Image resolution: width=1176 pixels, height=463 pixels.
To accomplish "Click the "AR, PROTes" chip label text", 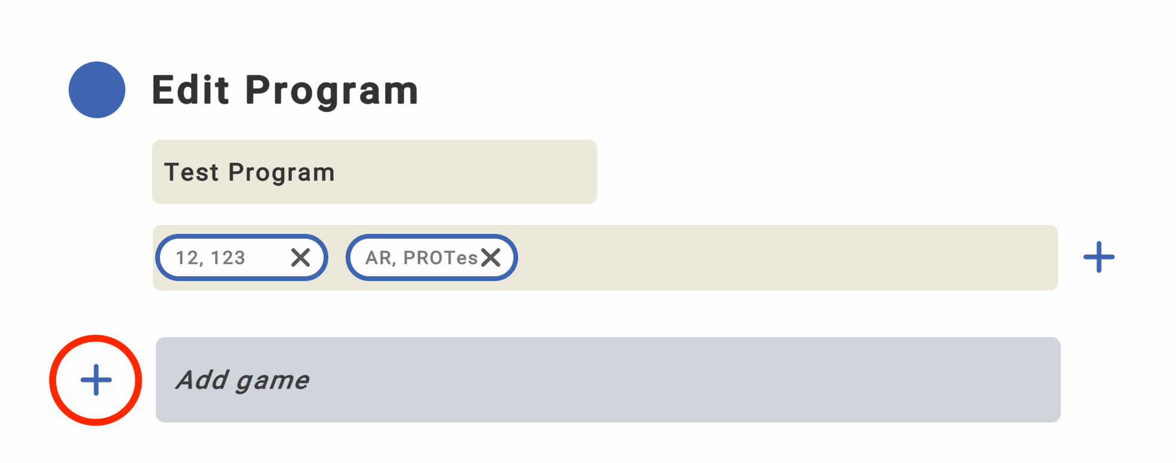I will pos(421,258).
